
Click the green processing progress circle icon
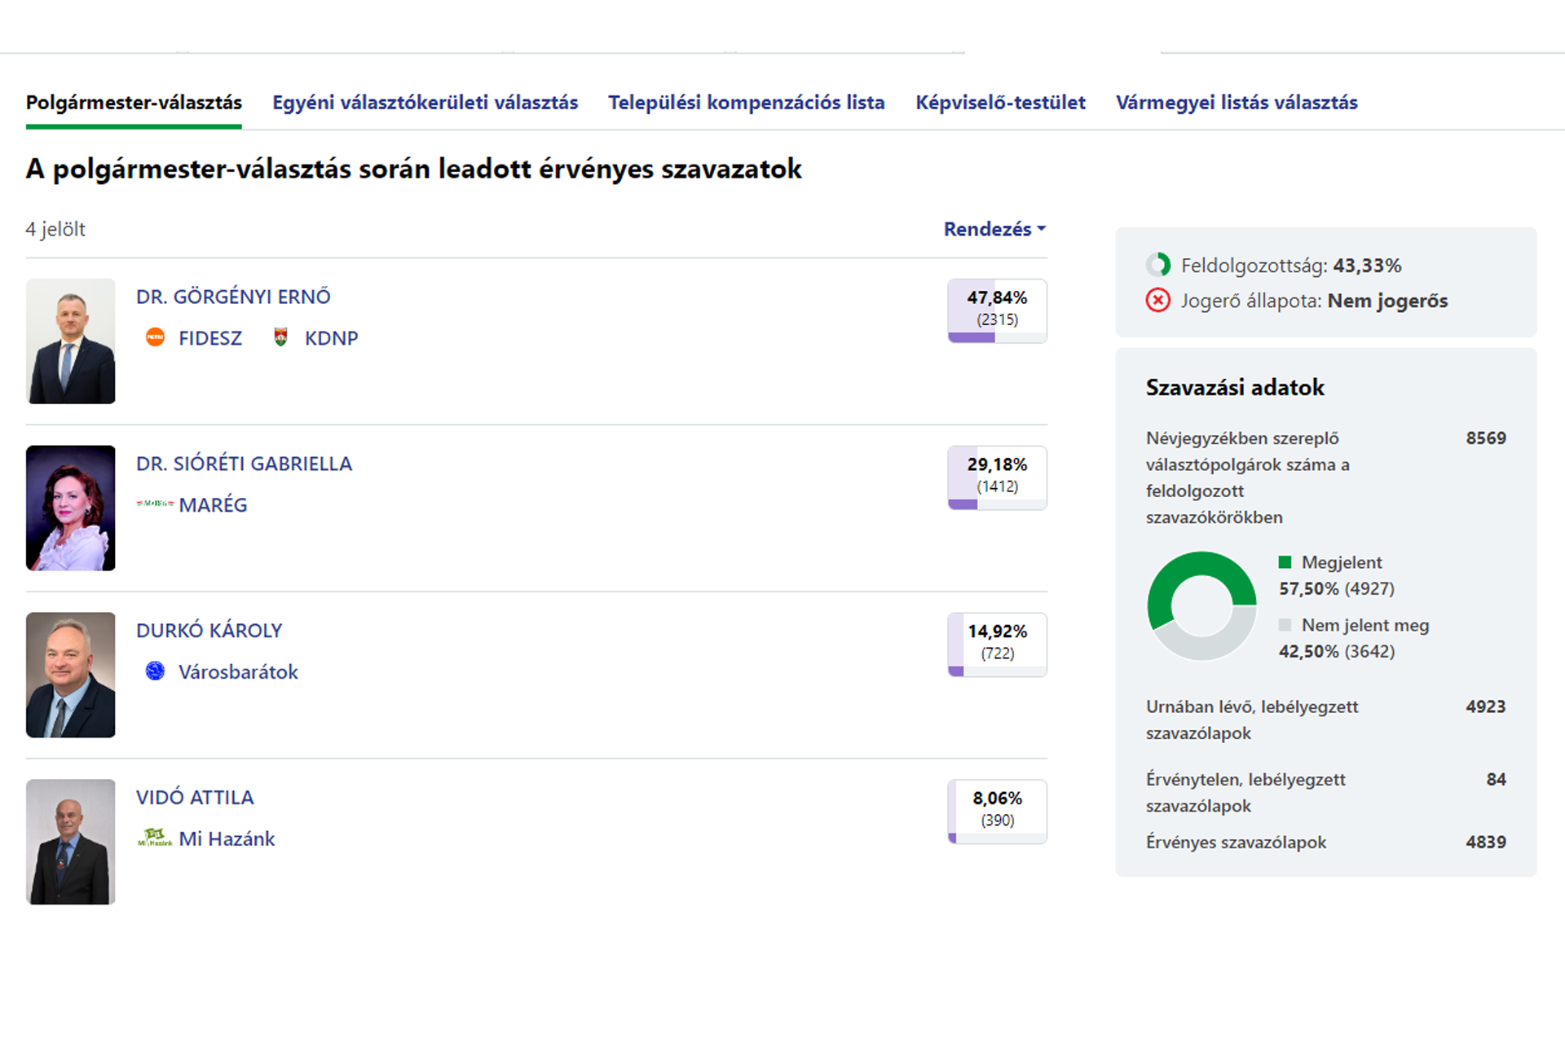click(x=1157, y=265)
